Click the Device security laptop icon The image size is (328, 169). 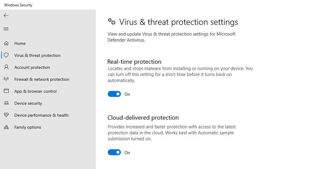pos(6,103)
